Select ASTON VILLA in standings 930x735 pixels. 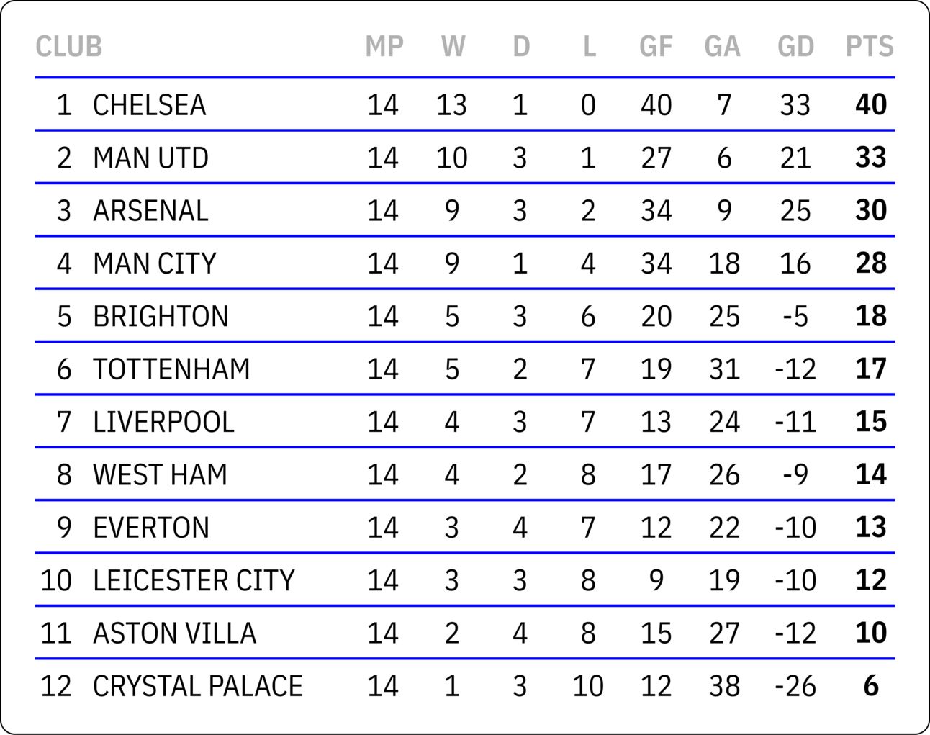[174, 633]
